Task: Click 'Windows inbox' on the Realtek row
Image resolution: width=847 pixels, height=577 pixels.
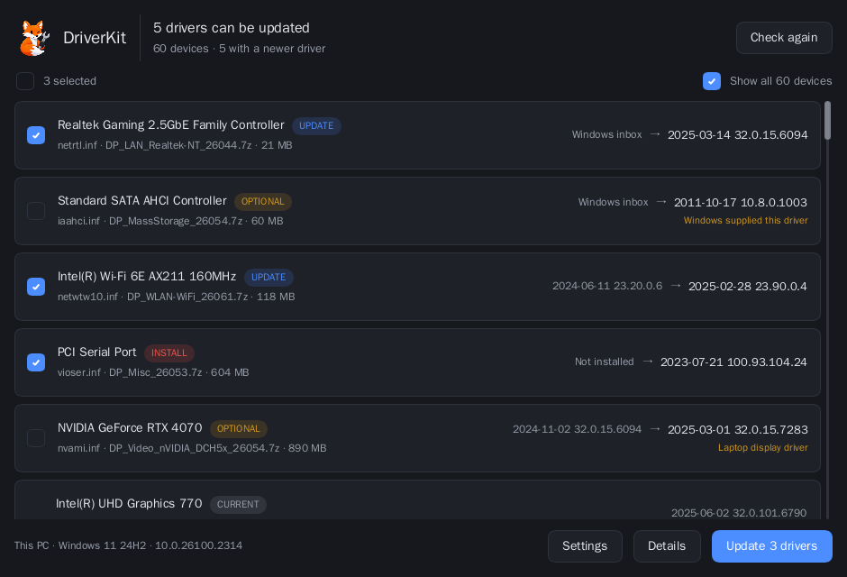Action: tap(606, 135)
